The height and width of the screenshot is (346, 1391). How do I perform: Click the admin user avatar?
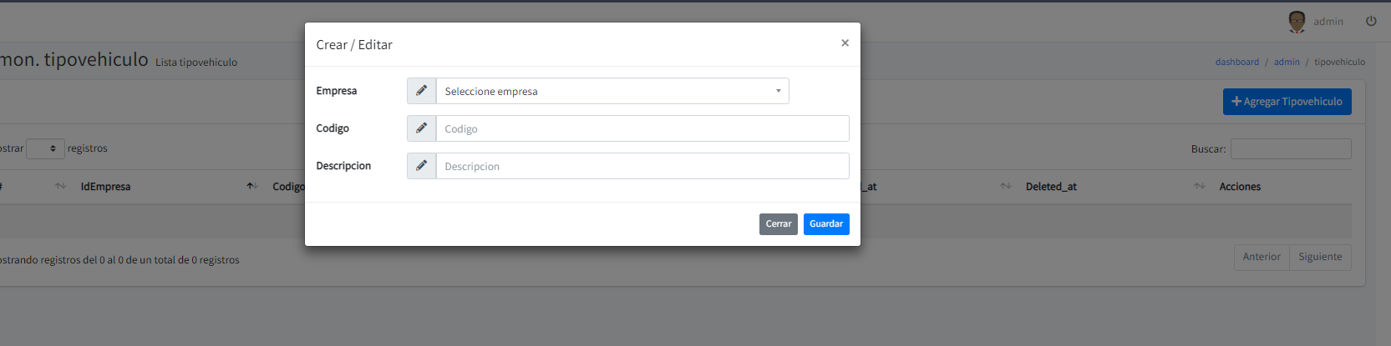pos(1297,22)
